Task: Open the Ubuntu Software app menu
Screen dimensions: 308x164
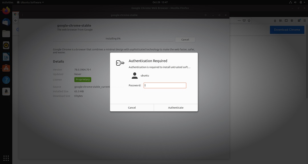Action: (x=31, y=2)
